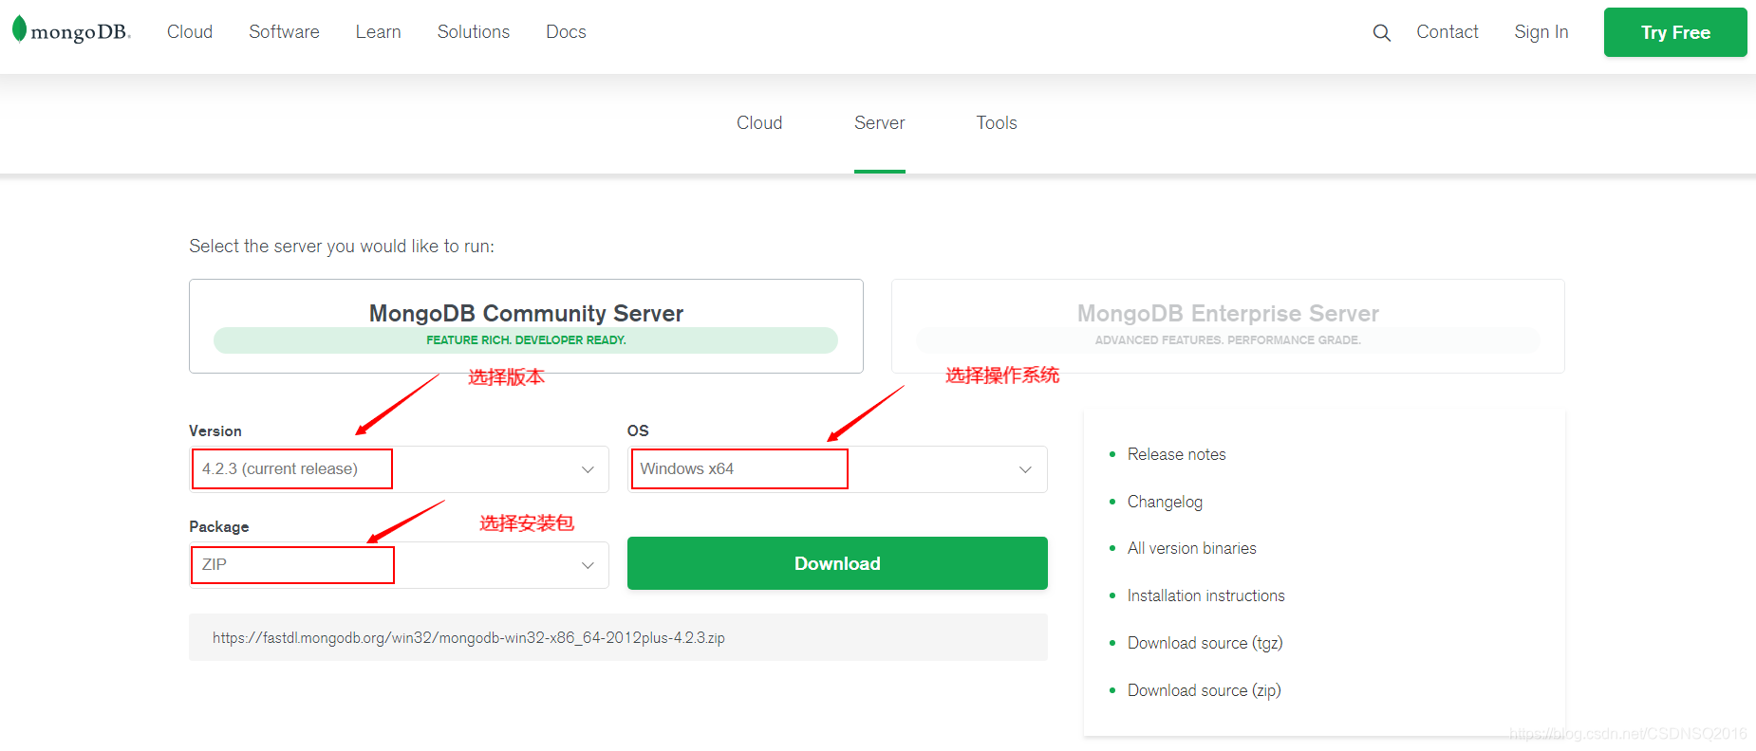Open the Installation instructions link
Screen dimensions: 1756x751
[x=1206, y=595]
